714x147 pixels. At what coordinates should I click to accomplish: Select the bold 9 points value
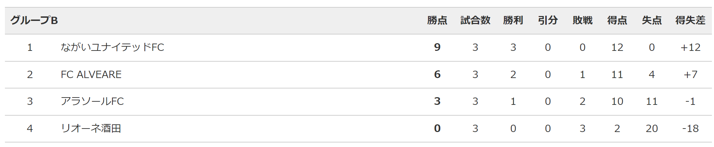pyautogui.click(x=437, y=47)
